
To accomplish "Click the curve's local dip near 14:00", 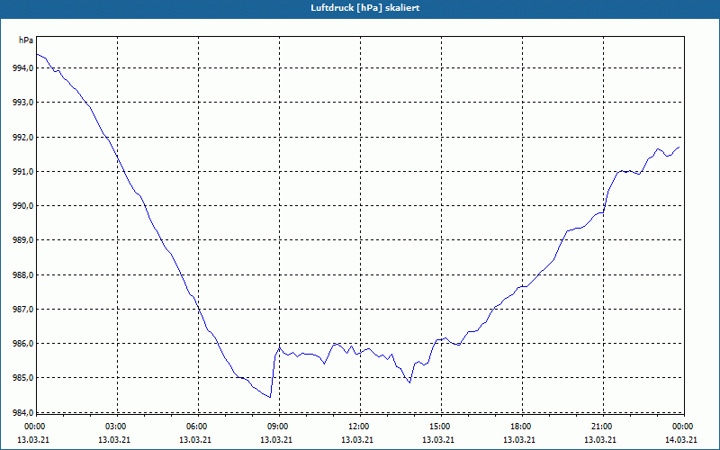I will pyautogui.click(x=409, y=382).
